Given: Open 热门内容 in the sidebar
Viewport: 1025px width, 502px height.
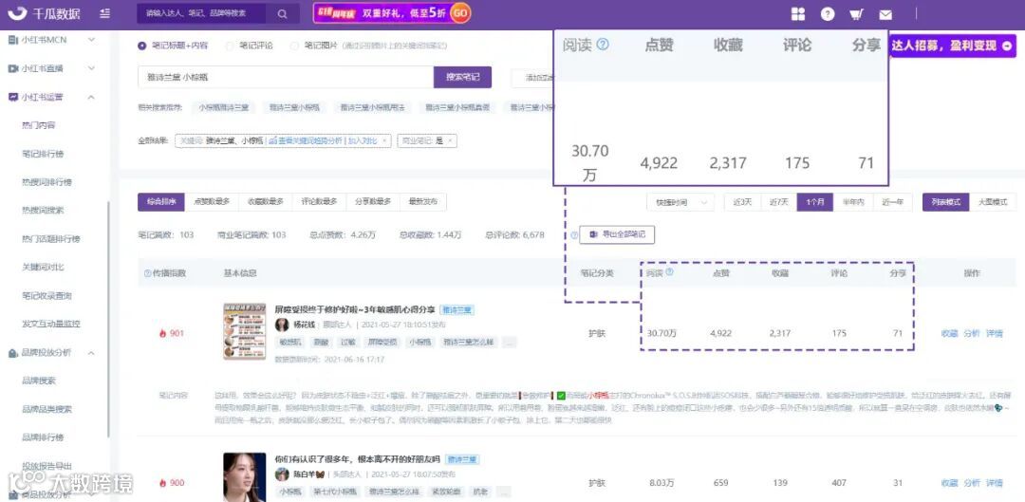Looking at the screenshot, I should click(x=39, y=125).
